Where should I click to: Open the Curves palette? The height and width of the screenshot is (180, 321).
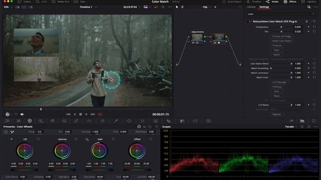(x=76, y=121)
